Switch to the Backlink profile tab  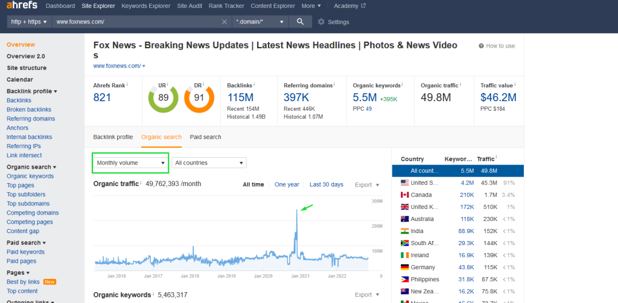113,137
